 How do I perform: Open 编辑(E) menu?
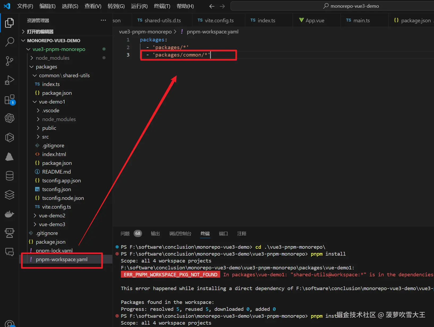click(x=48, y=6)
